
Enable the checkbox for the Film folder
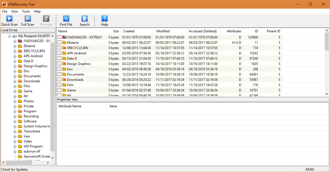click(x=59, y=85)
